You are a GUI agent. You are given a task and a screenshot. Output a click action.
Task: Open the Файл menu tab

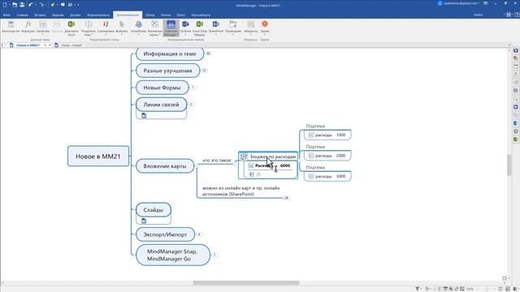[6, 15]
